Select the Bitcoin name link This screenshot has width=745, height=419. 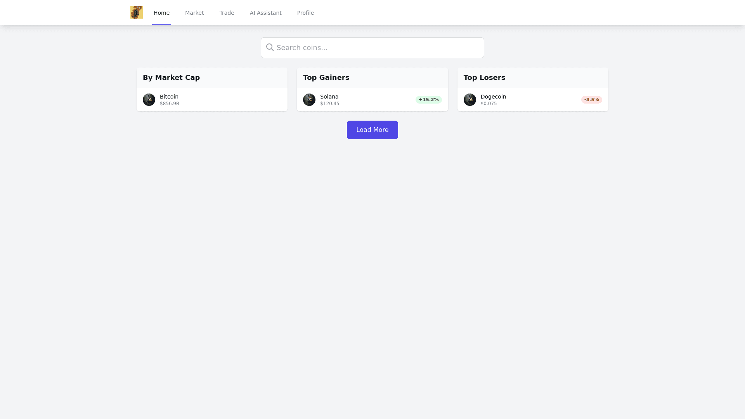tap(169, 97)
